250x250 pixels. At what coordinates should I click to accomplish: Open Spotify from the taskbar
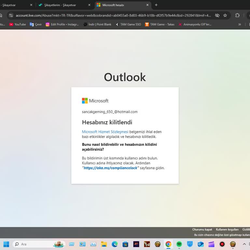[179, 244]
